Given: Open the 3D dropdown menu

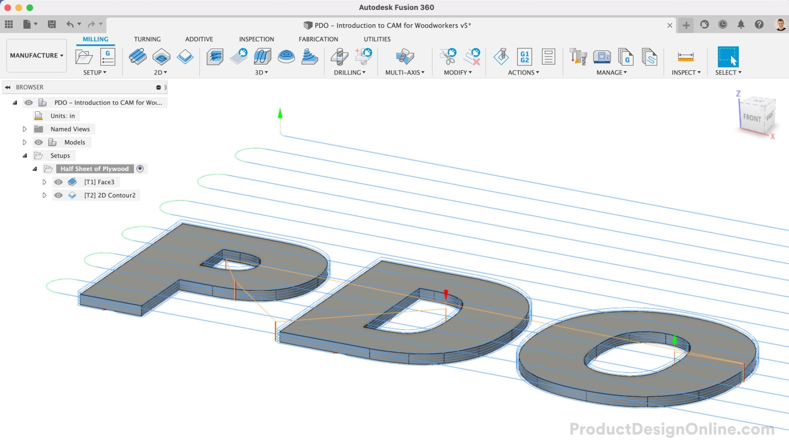Looking at the screenshot, I should point(261,72).
